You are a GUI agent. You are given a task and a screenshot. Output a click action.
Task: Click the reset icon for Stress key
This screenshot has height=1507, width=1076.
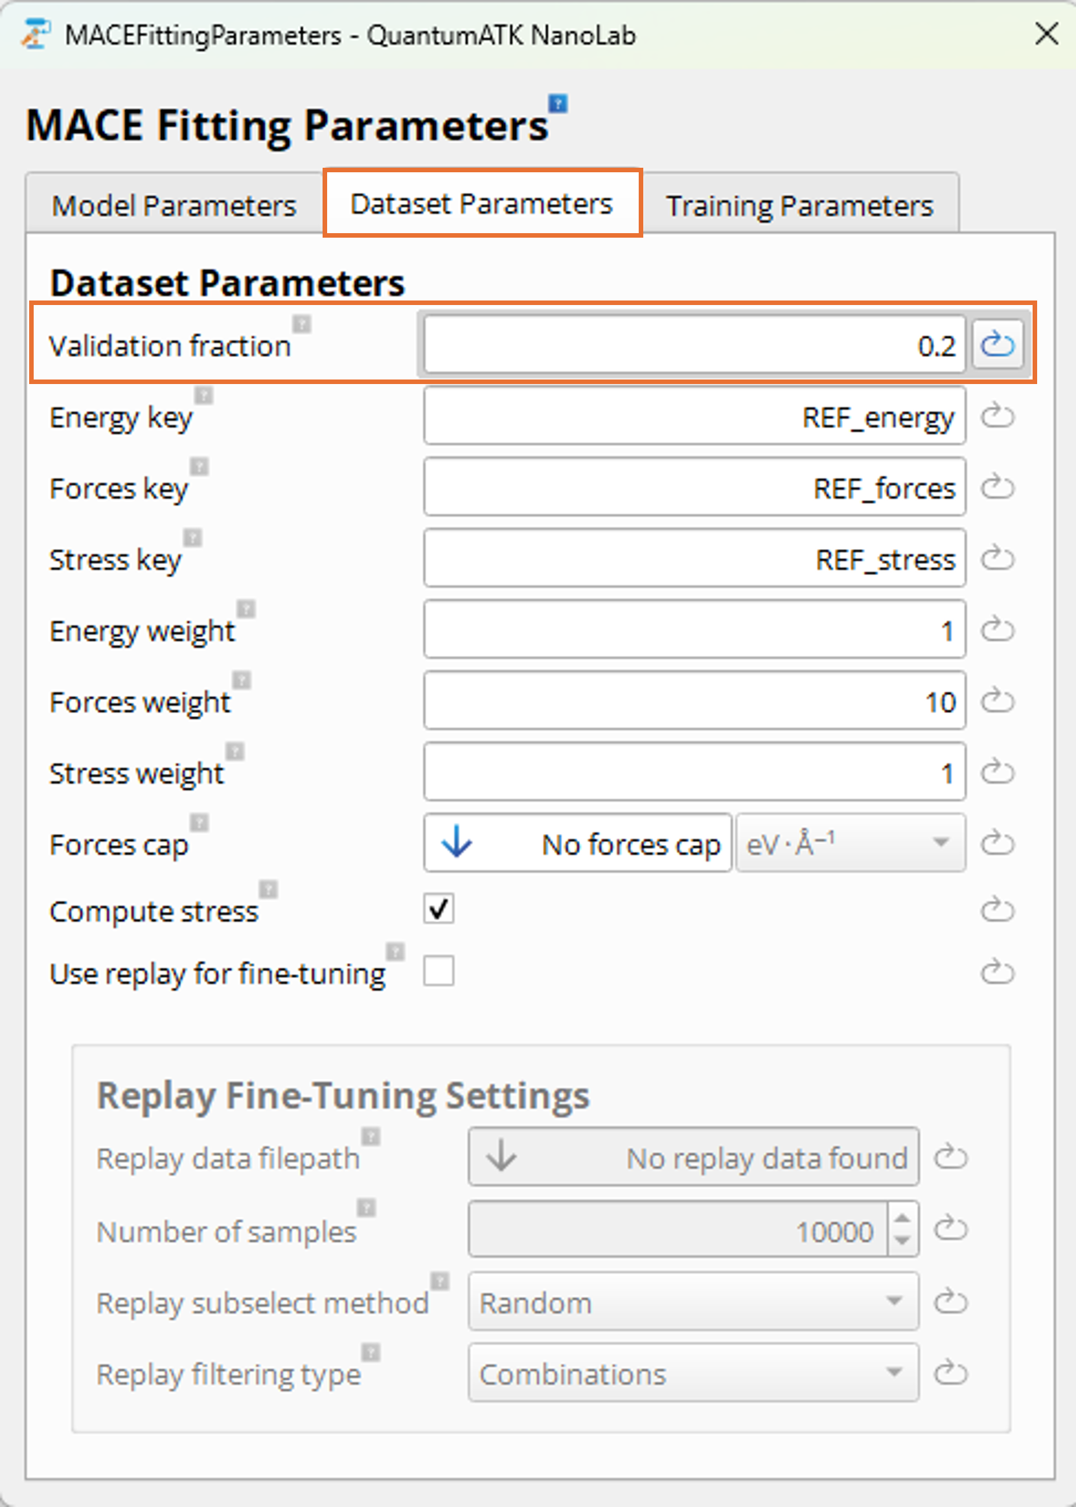[x=997, y=558]
